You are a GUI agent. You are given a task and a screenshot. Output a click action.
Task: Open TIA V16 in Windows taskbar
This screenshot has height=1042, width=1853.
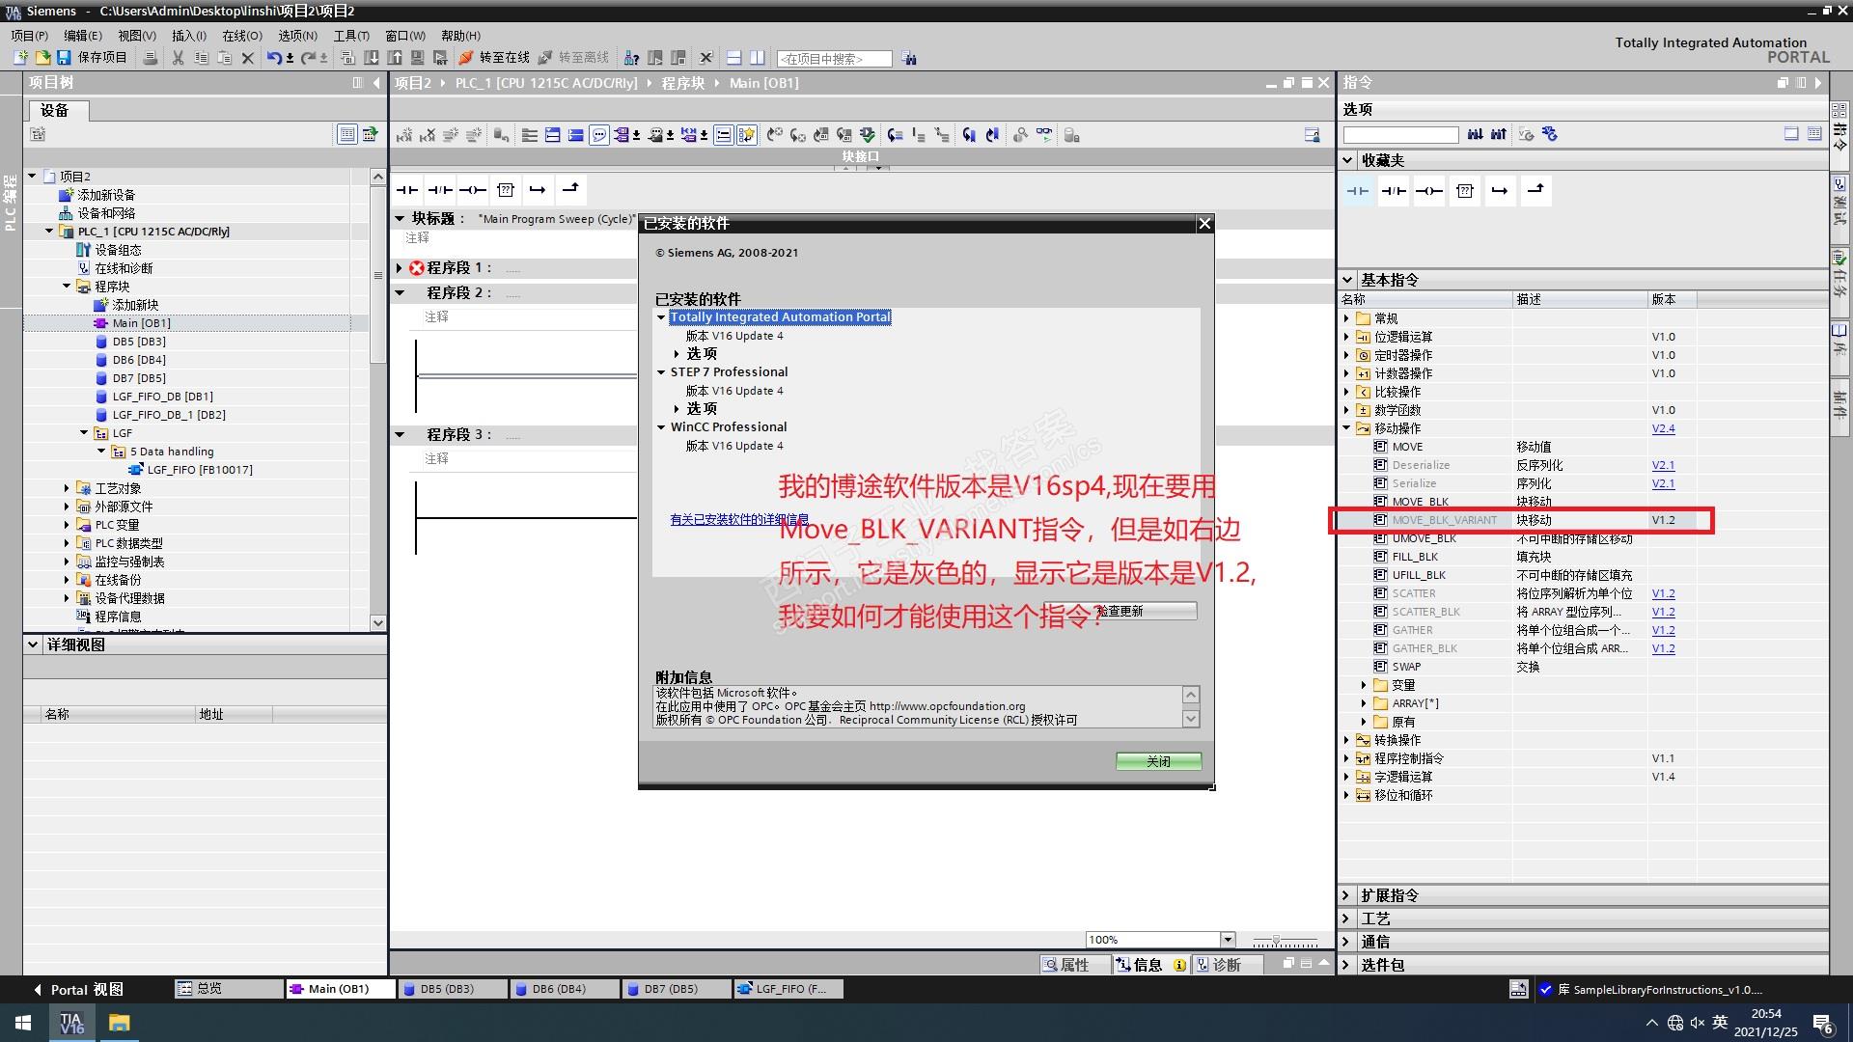coord(71,1023)
